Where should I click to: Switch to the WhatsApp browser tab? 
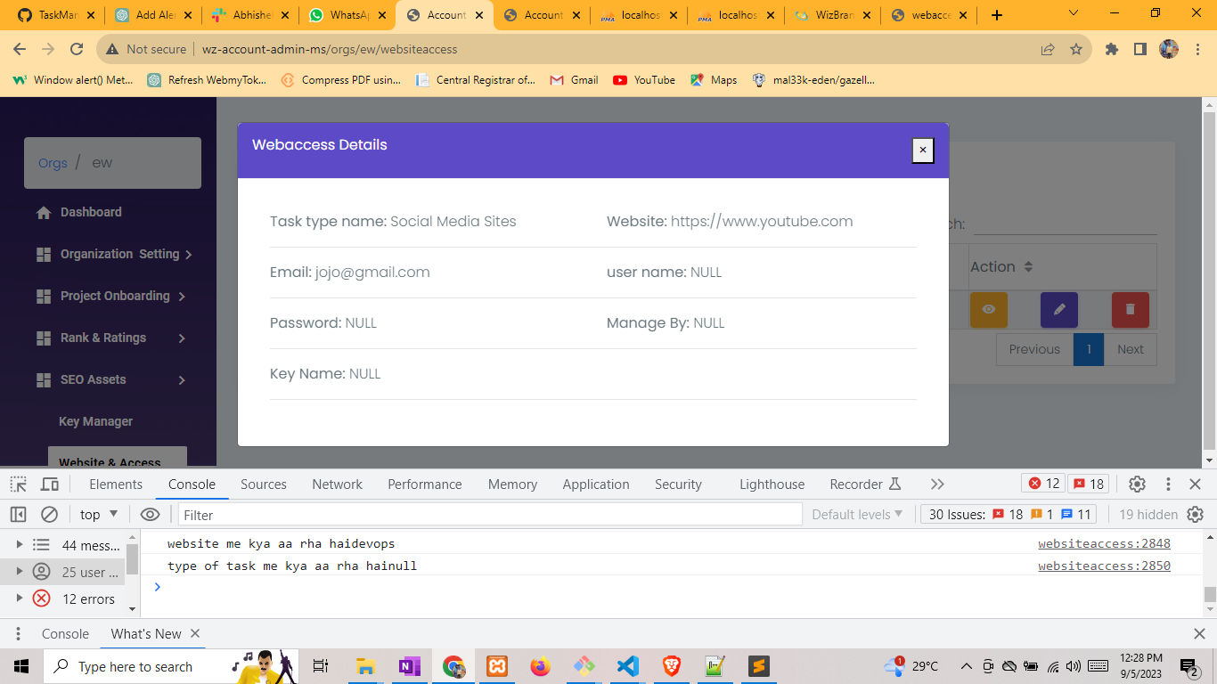point(347,15)
